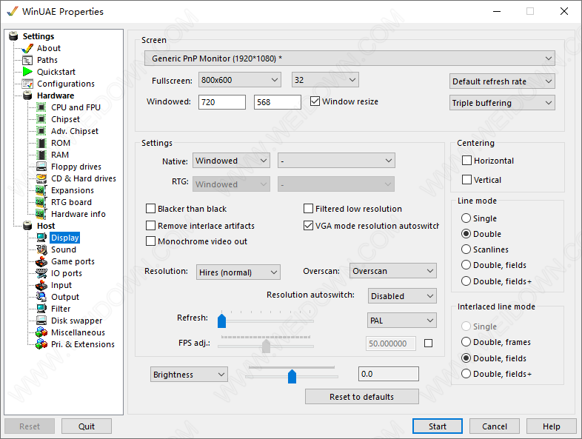Click the Start button
582x439 pixels.
tap(438, 426)
